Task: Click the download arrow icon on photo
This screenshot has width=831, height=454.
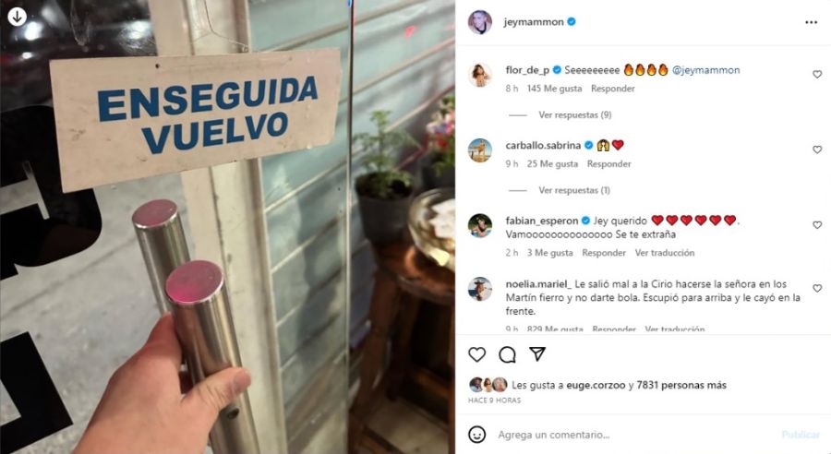Action: point(17,17)
